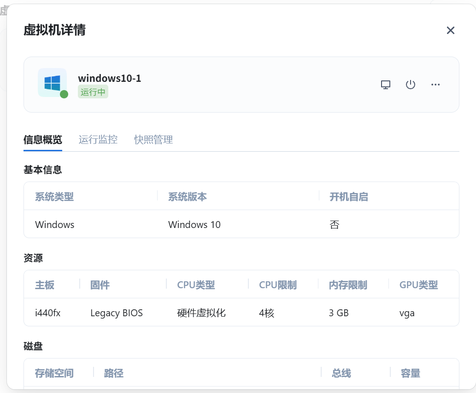This screenshot has width=476, height=393.
Task: Click the Windows logo VM icon
Action: [52, 83]
